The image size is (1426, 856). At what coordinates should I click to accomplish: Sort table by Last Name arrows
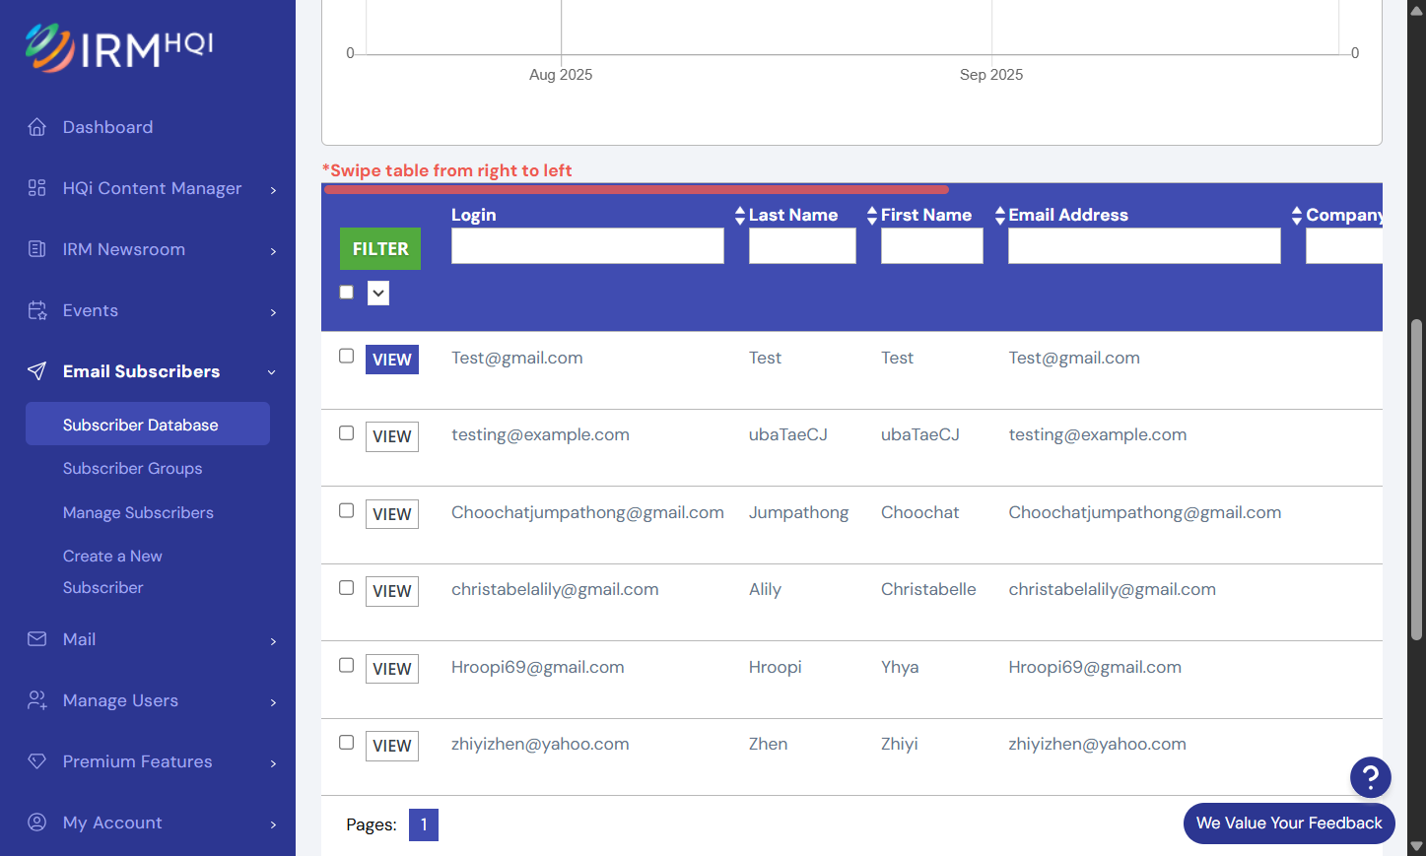click(740, 215)
